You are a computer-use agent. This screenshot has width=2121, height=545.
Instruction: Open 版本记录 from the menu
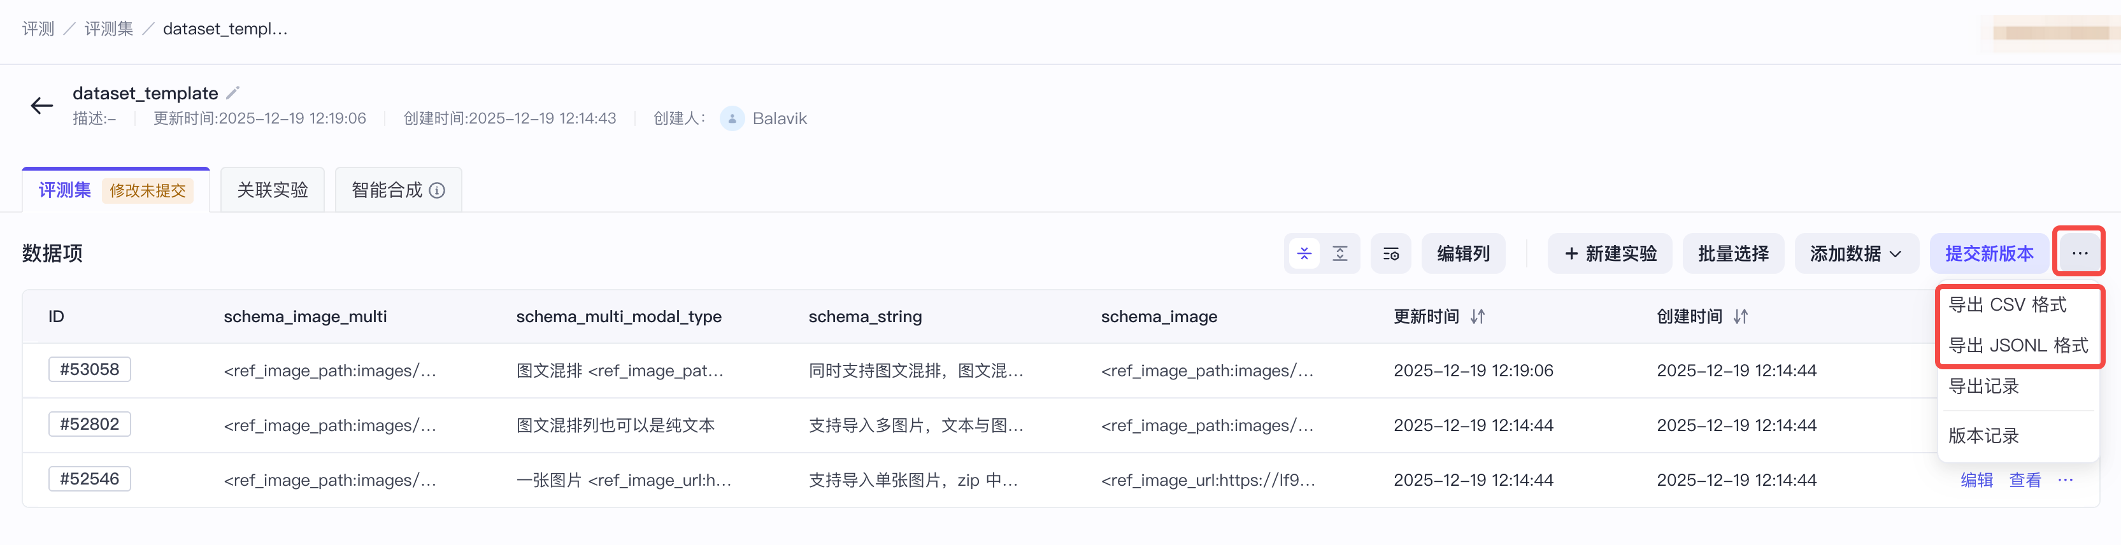coord(1983,435)
